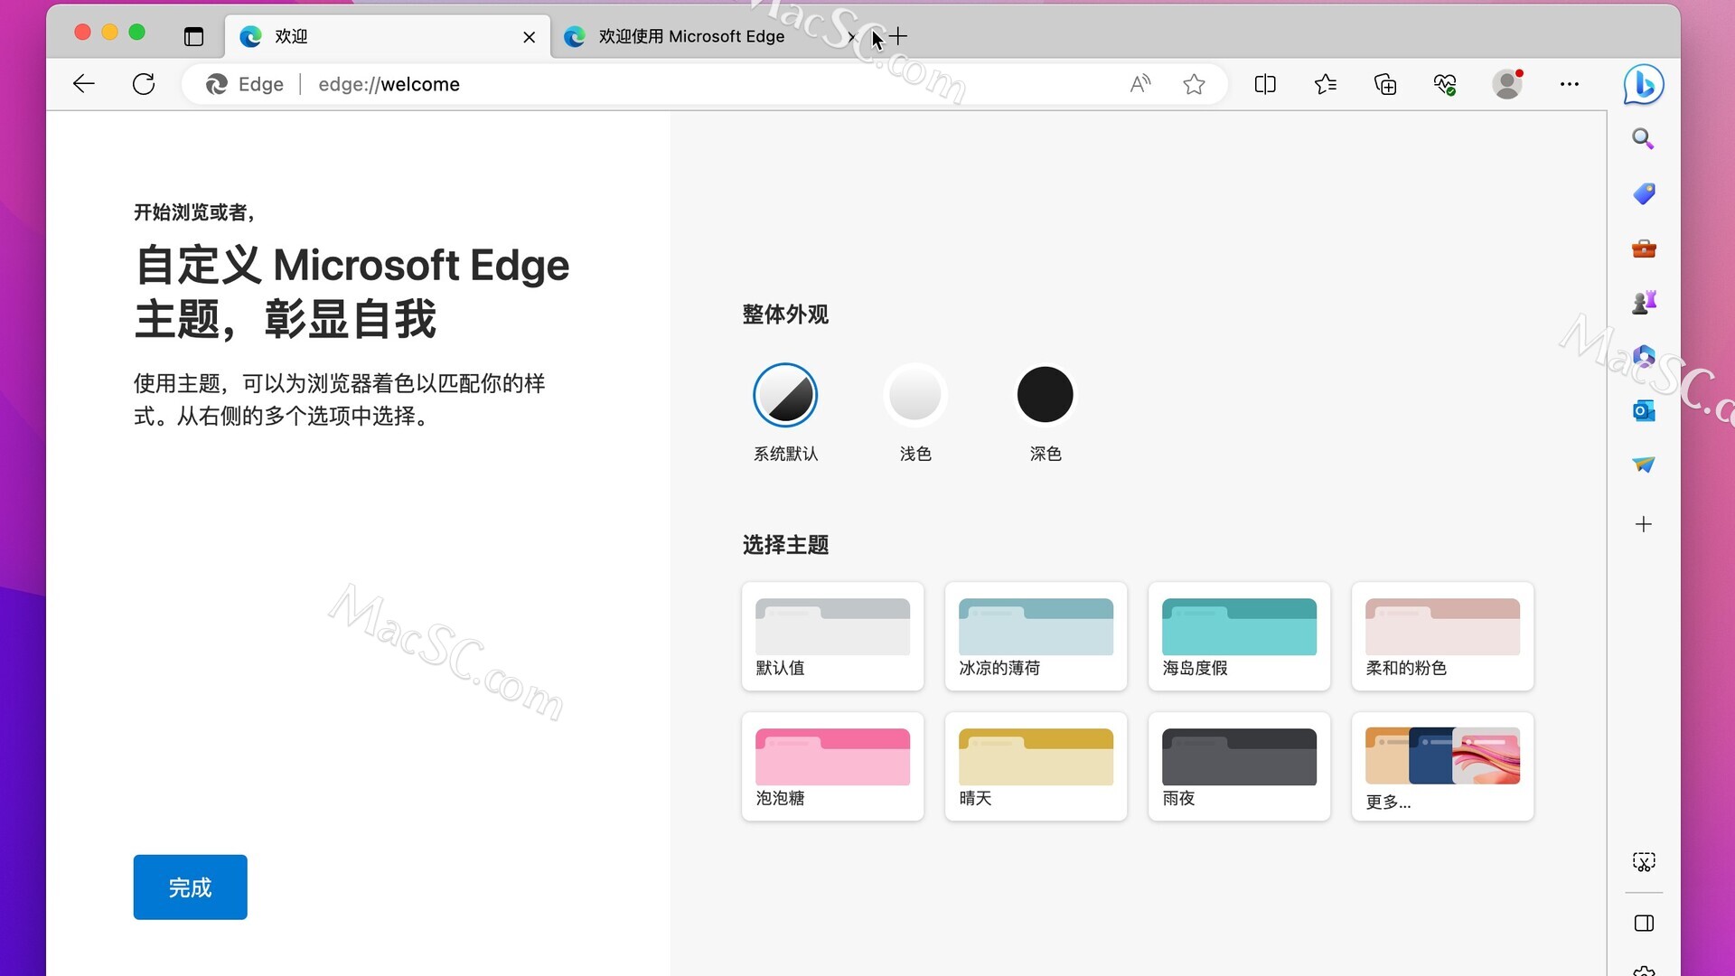Open a new tab with plus button
The height and width of the screenshot is (976, 1735).
tap(898, 36)
